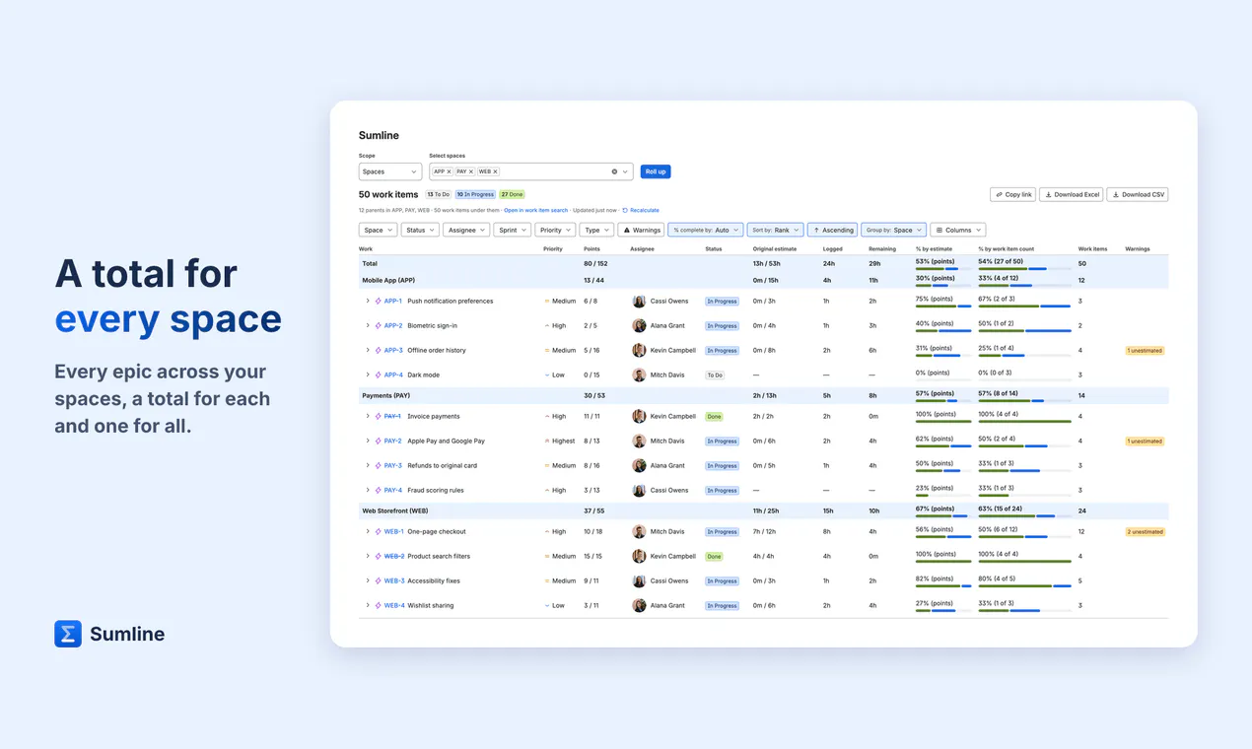Expand the PAY-2 Apple Pay row
Image resolution: width=1252 pixels, height=749 pixels.
pos(368,442)
